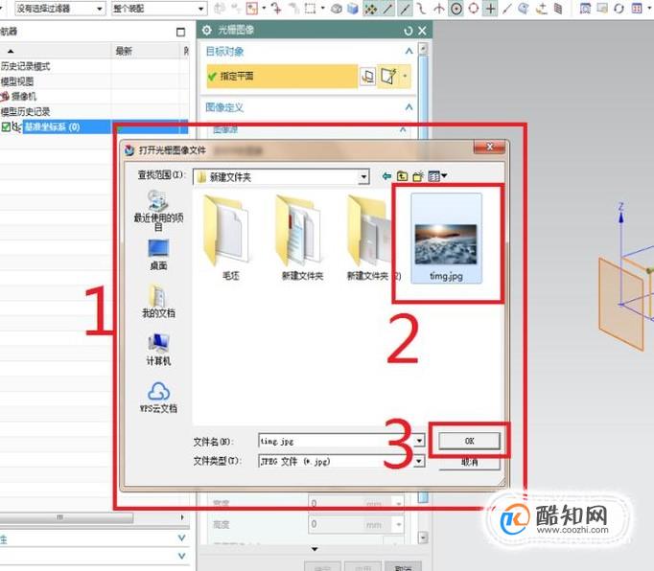Open WPS cloud documents location

point(158,398)
